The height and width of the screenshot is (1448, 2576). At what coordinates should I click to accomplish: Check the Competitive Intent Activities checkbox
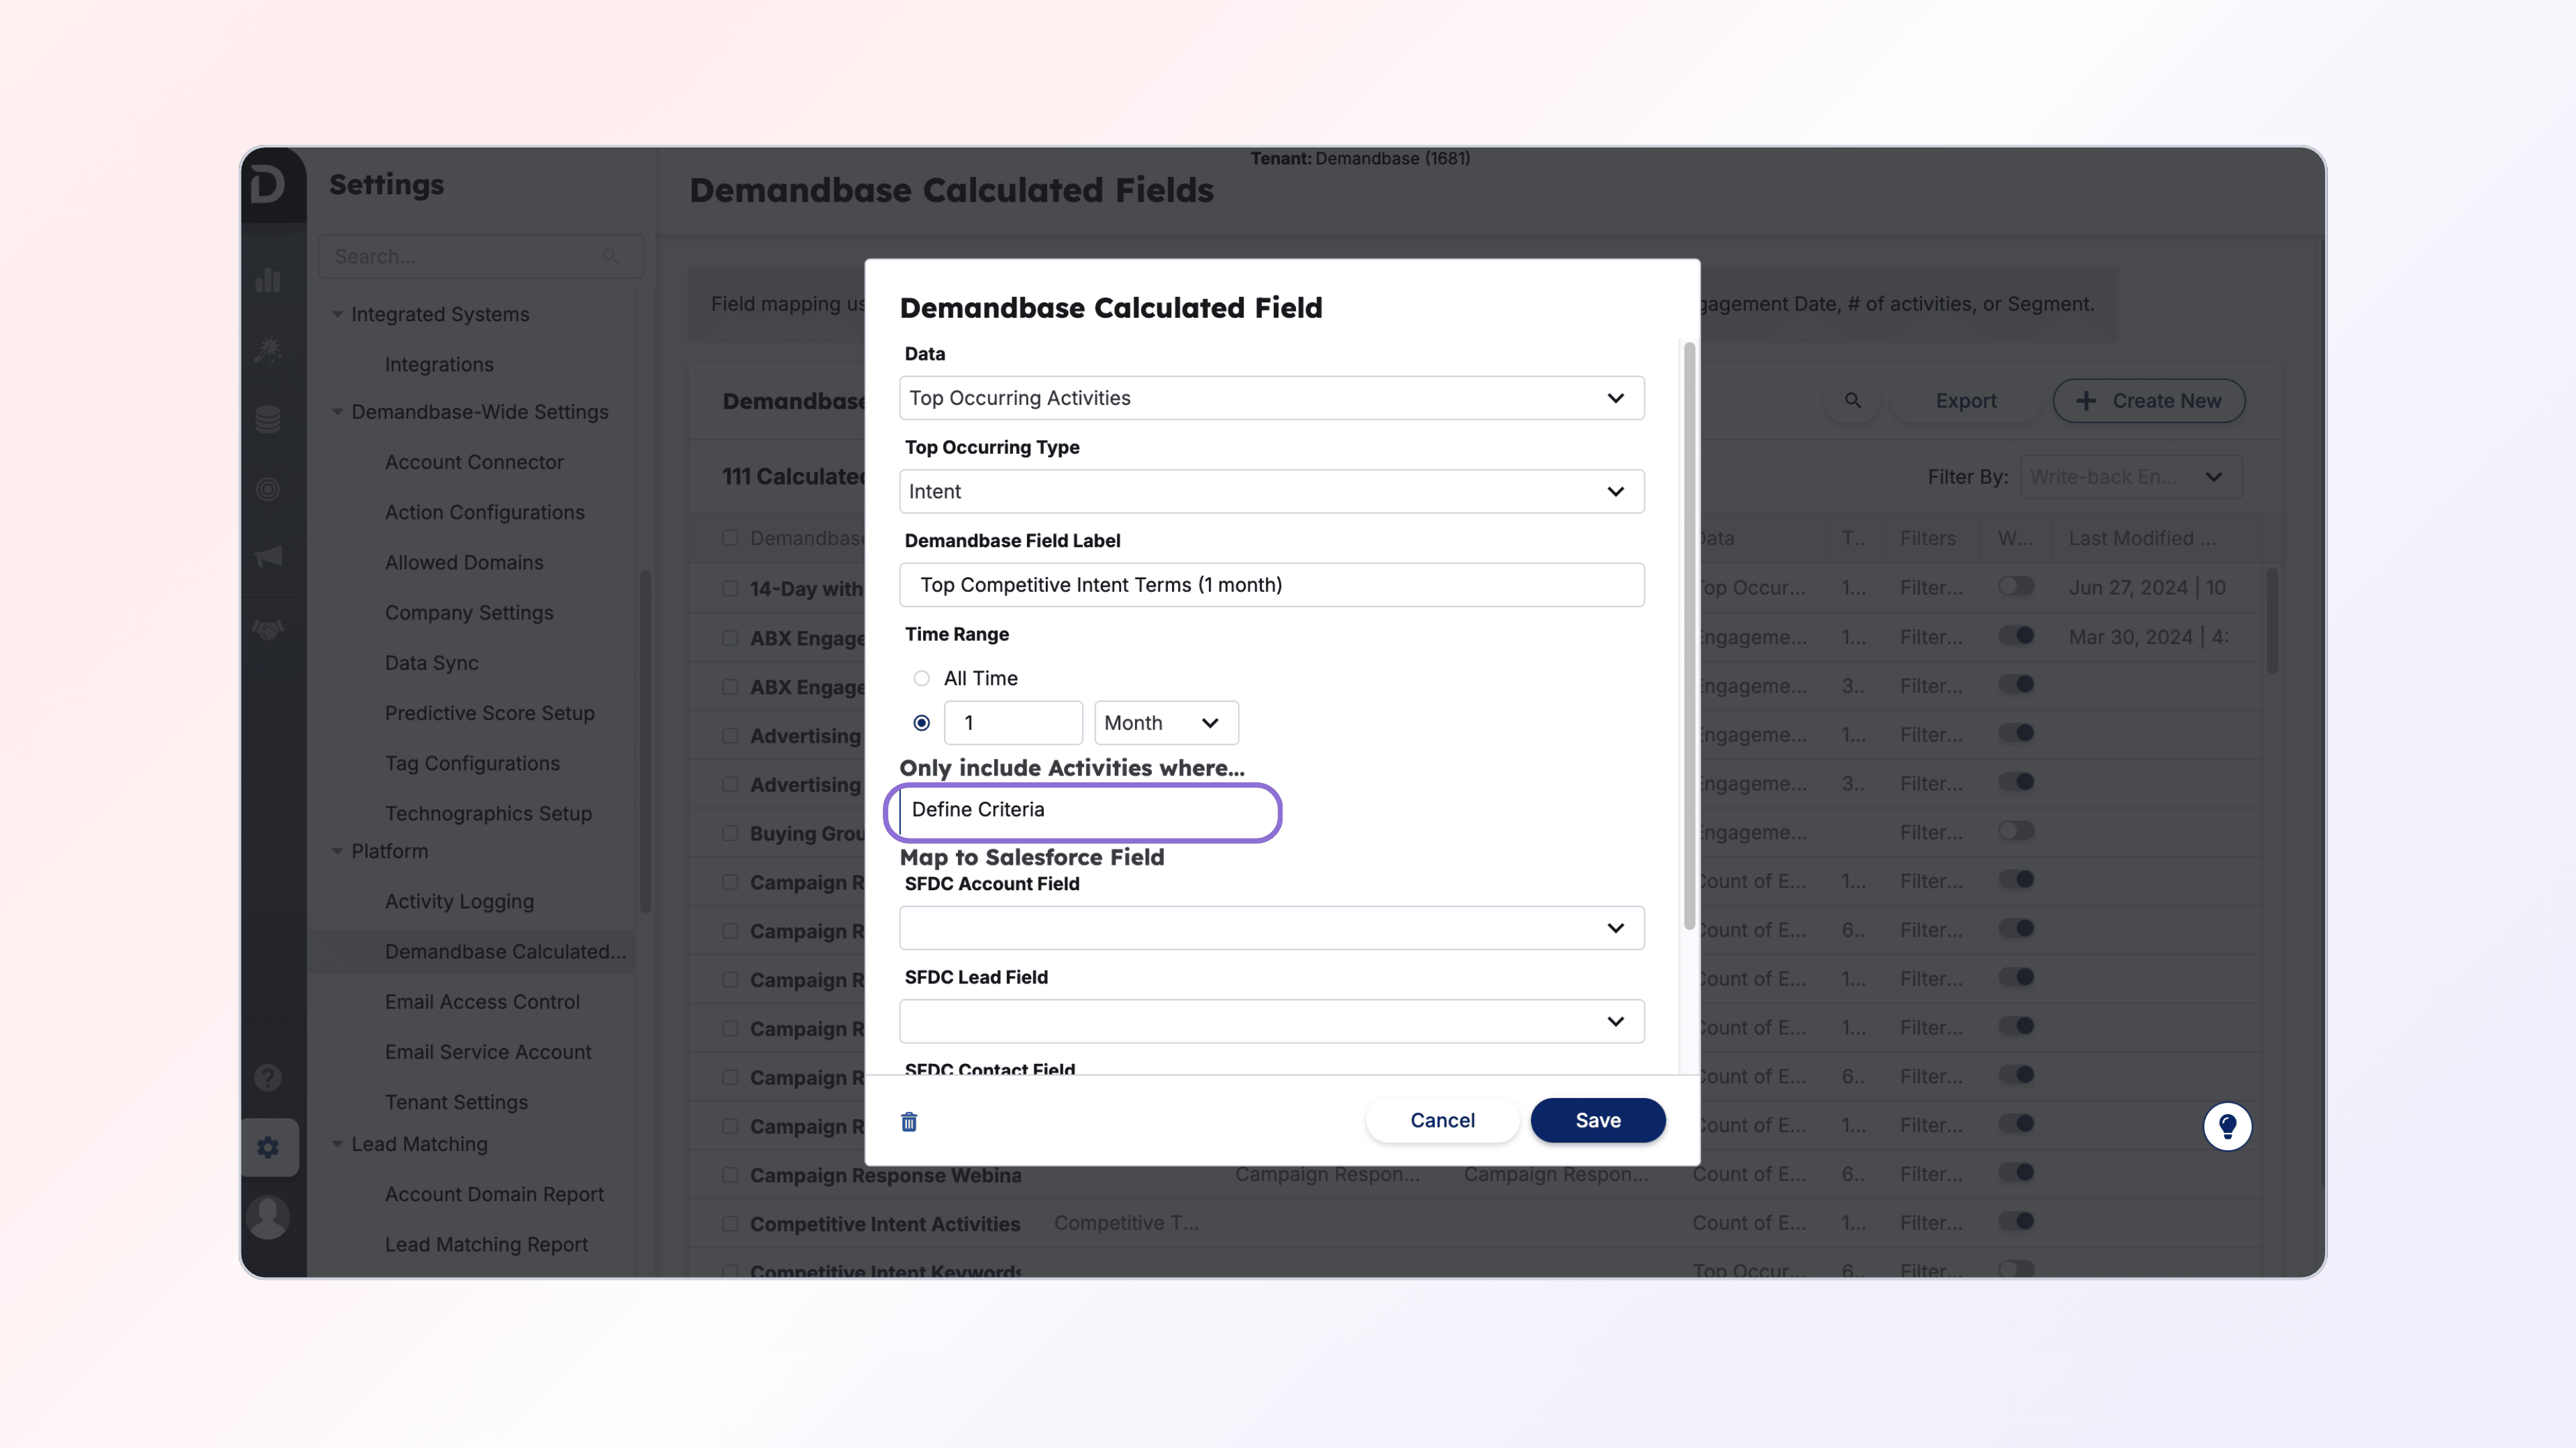click(730, 1223)
